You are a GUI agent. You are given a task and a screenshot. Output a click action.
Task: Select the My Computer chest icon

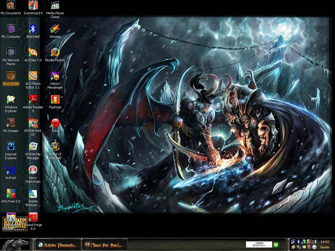tap(11, 31)
